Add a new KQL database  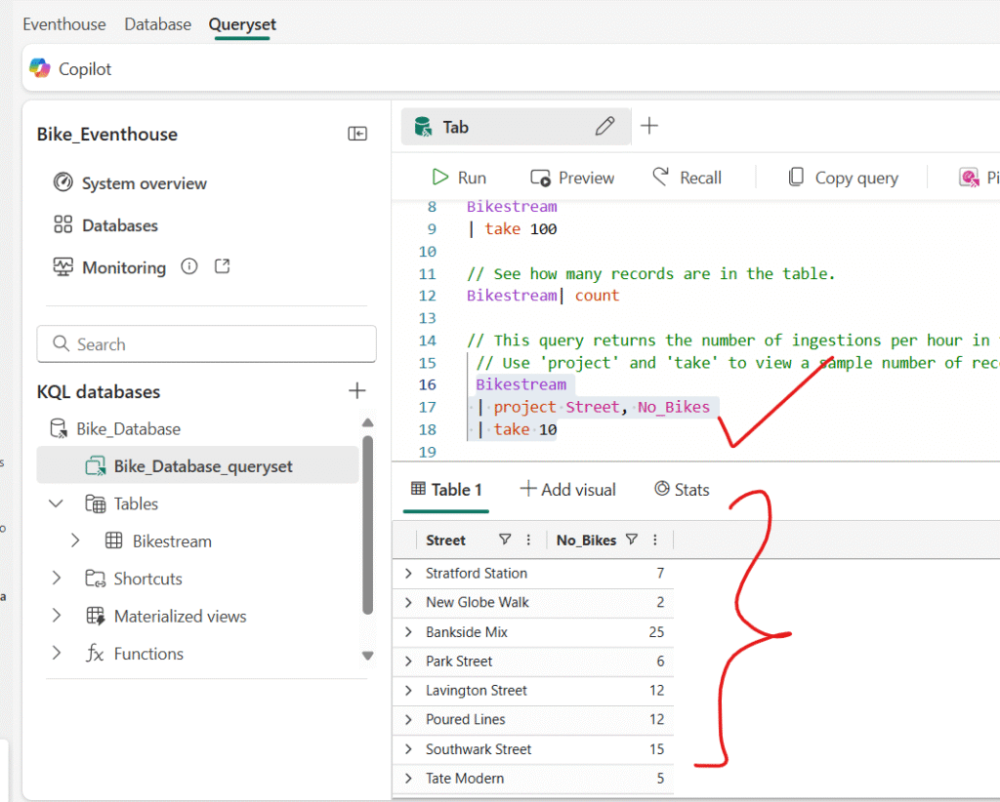pos(357,390)
